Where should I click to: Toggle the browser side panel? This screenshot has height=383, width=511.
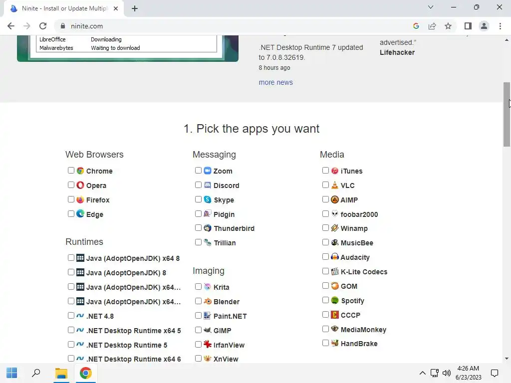468,26
